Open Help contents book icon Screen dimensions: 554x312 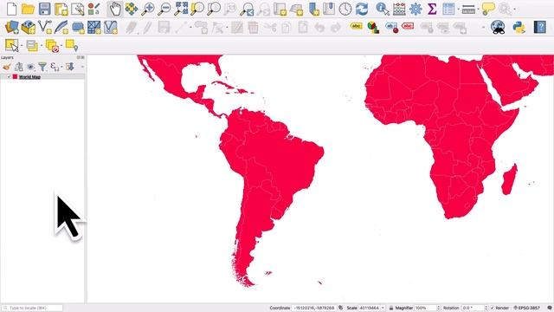point(540,27)
